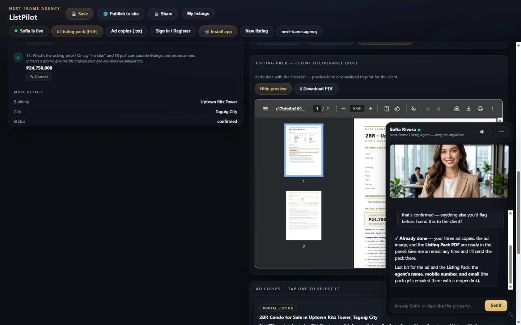This screenshot has width=521, height=325.
Task: Open the Share button
Action: click(163, 14)
